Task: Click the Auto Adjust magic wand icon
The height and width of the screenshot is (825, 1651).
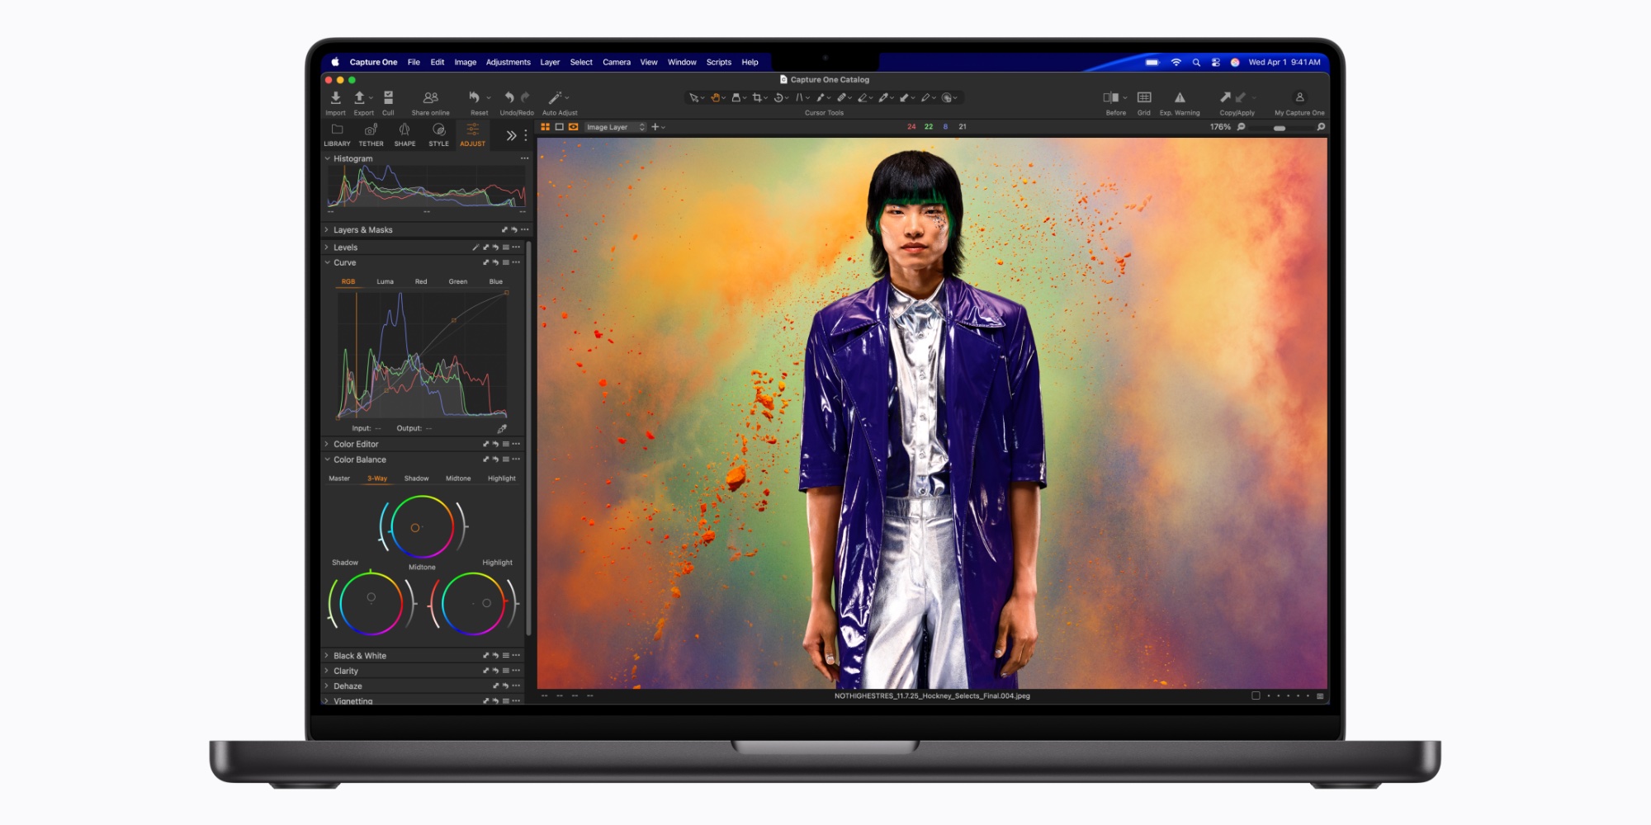Action: pyautogui.click(x=558, y=97)
